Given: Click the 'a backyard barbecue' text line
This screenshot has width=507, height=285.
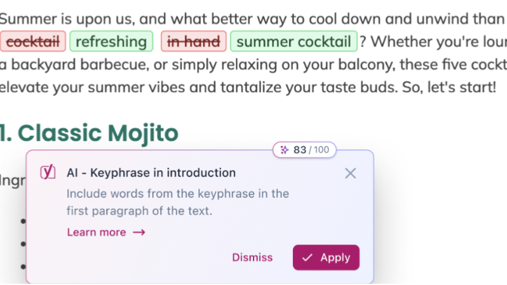Looking at the screenshot, I should pyautogui.click(x=253, y=65).
